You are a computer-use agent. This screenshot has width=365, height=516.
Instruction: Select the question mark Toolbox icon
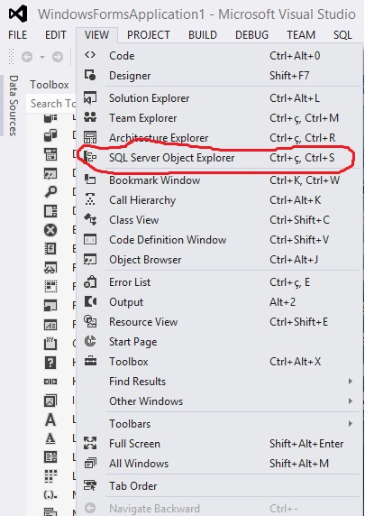50,363
